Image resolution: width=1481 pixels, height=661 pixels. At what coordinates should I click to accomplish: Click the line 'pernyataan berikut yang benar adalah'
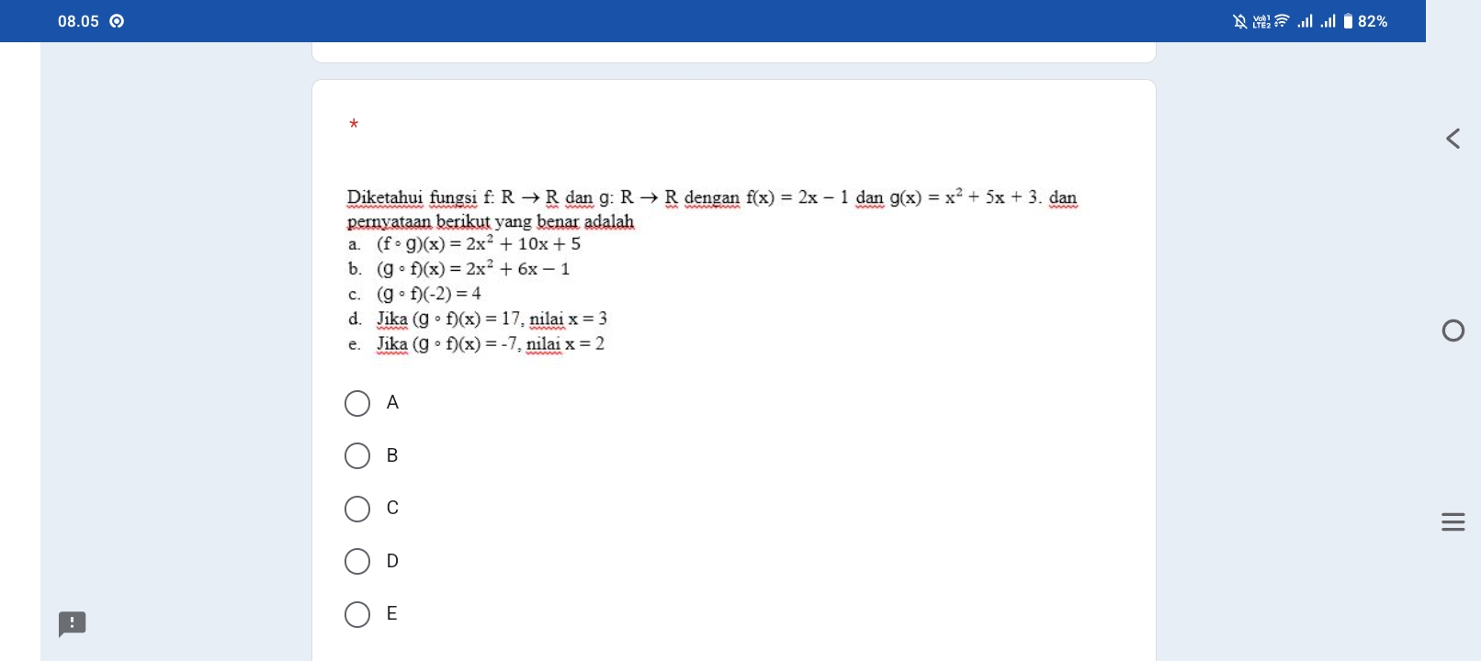point(491,221)
